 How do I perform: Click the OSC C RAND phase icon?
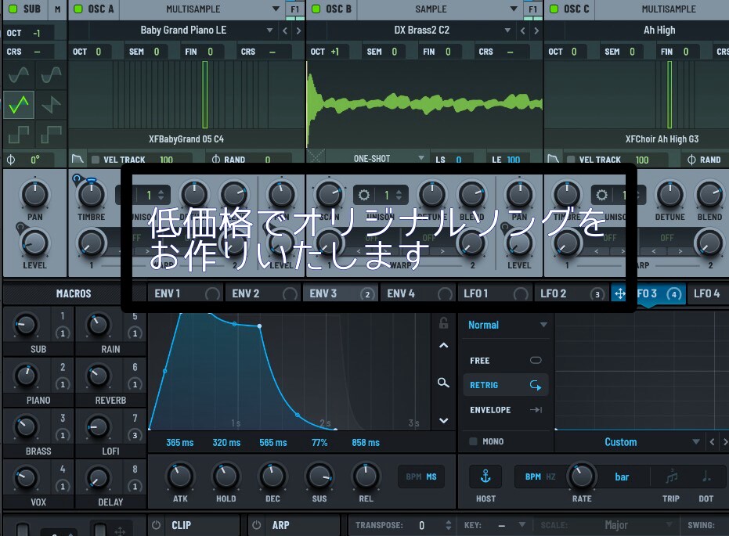click(x=691, y=160)
